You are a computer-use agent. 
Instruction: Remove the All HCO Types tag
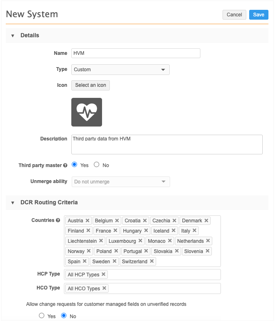105,288
